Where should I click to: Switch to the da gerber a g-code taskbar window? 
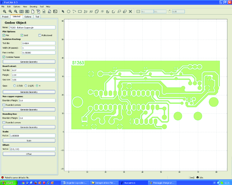[75, 183]
